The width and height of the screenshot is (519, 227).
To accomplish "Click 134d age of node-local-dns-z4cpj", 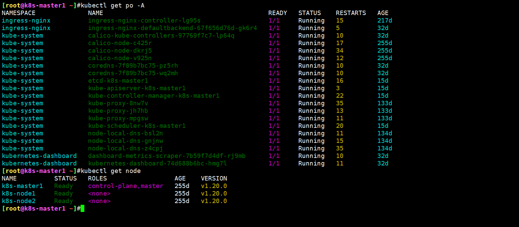I will (x=384, y=148).
